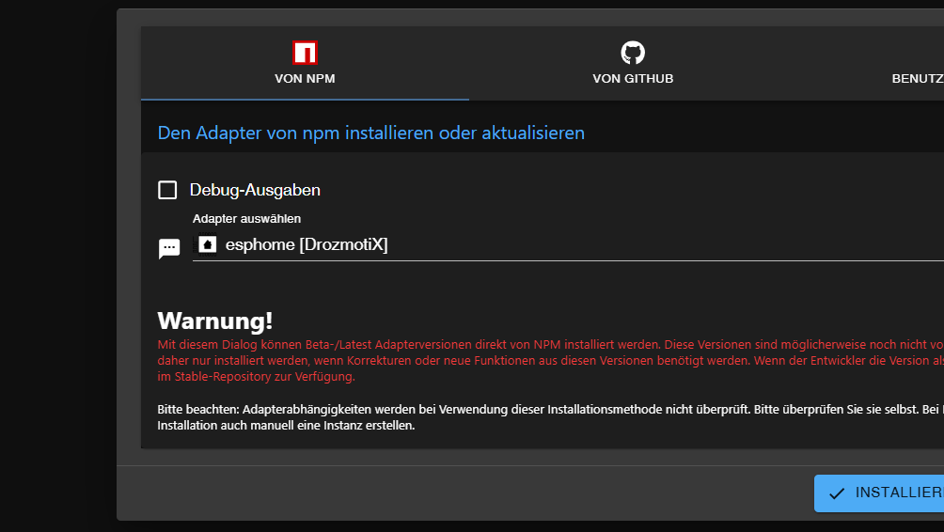The width and height of the screenshot is (944, 532).
Task: Click the checkmark icon on the install button
Action: [x=836, y=493]
